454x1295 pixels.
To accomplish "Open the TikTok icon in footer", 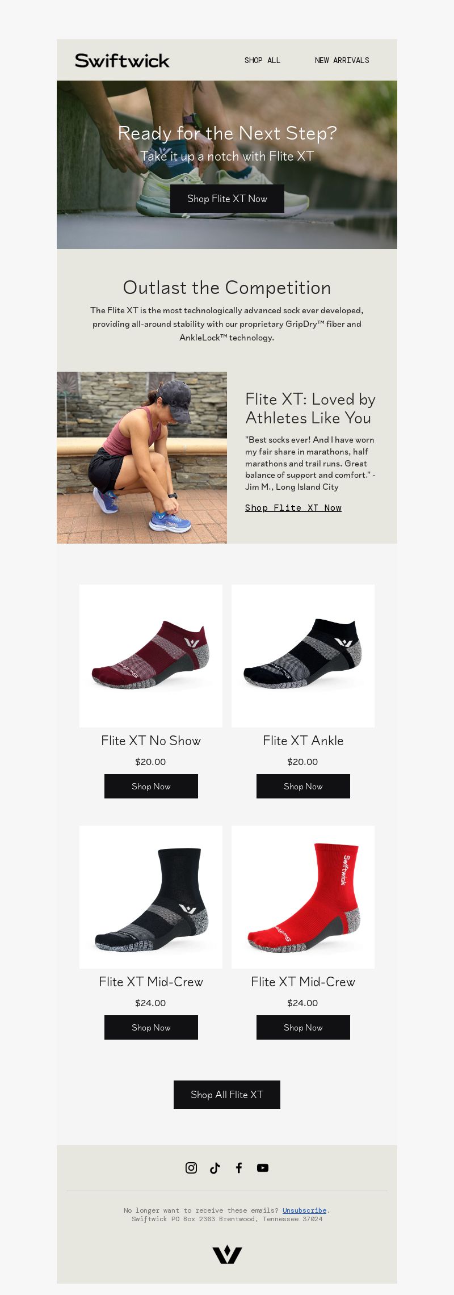I will click(x=215, y=1167).
